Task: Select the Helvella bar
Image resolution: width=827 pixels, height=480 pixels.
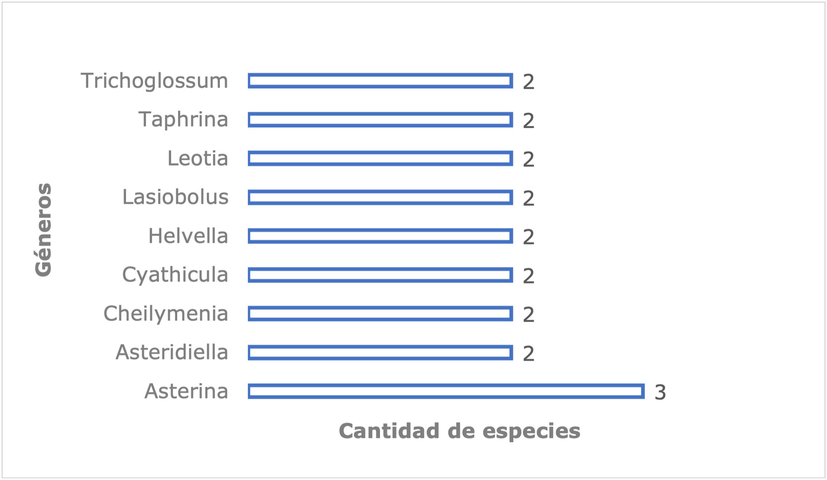Action: tap(380, 236)
